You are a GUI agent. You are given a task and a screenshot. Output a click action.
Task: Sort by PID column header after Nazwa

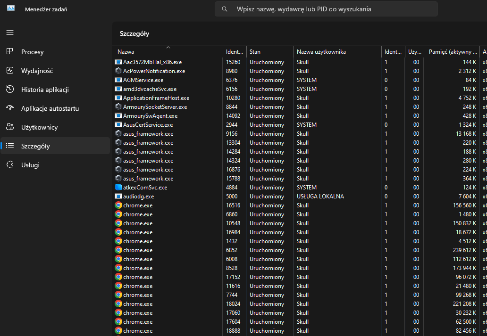[x=235, y=52]
